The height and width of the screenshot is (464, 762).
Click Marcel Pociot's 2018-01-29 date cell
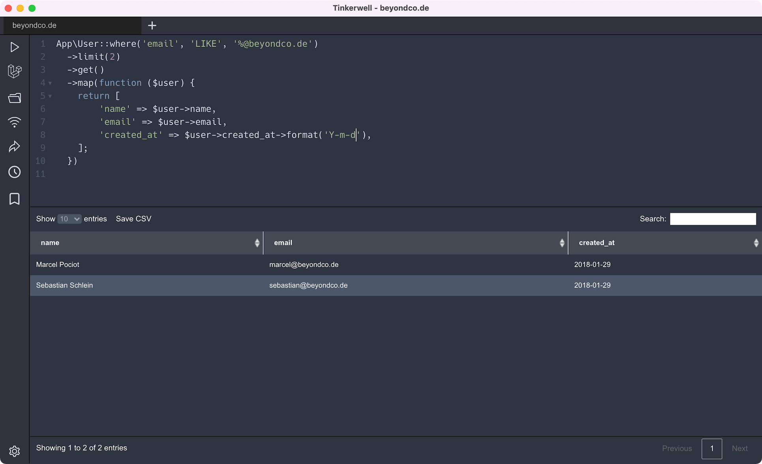[x=665, y=265]
